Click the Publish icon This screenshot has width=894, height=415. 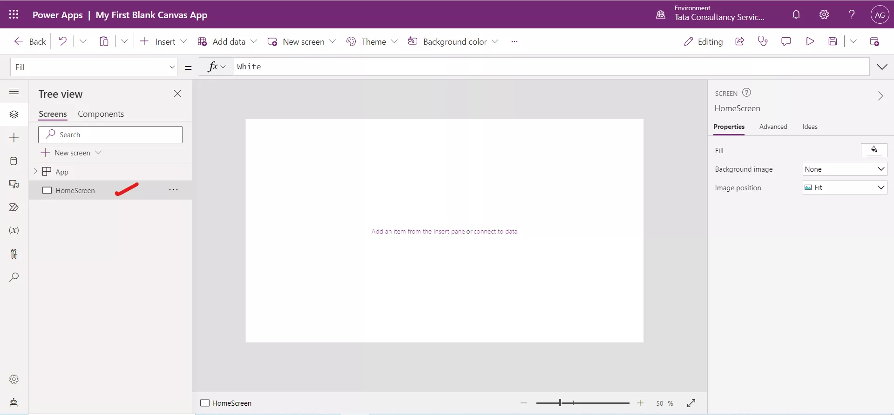(874, 41)
